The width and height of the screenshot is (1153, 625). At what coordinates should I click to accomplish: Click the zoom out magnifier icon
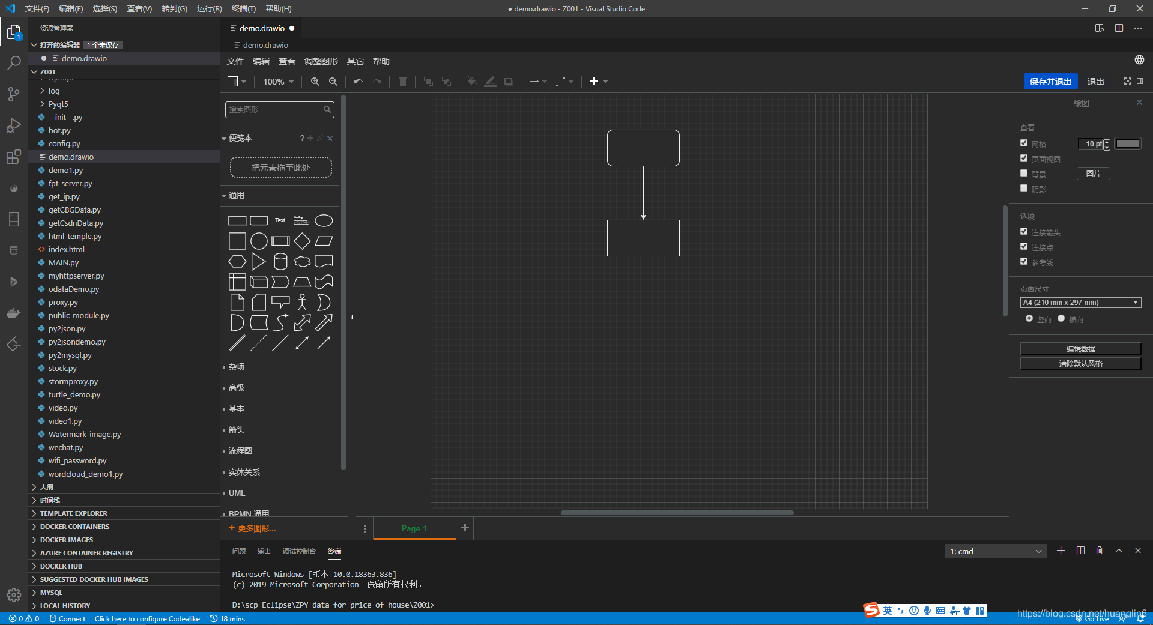333,82
